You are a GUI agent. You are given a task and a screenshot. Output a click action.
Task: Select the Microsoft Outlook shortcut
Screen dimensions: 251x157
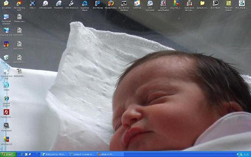pyautogui.click(x=229, y=5)
